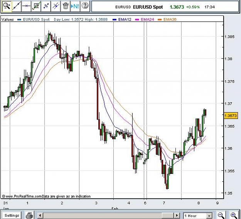Click the 1.37 price axis label
Image resolution: width=241 pixels, height=219 pixels.
coord(228,104)
